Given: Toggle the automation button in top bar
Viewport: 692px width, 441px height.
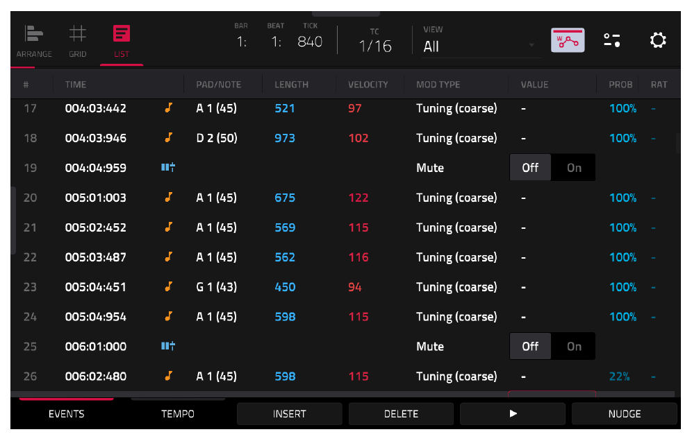Looking at the screenshot, I should click(568, 40).
